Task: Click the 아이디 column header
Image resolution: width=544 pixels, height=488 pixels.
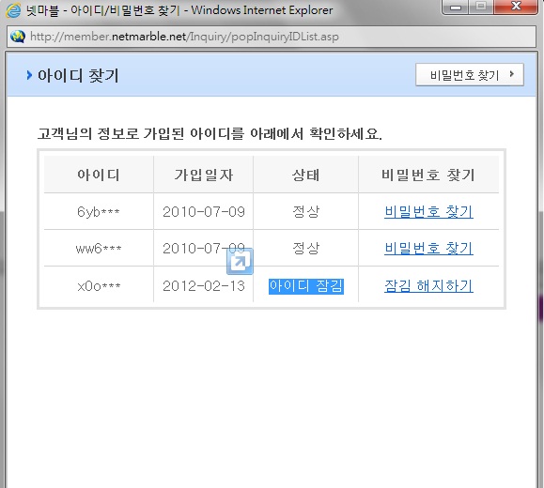Action: (99, 175)
